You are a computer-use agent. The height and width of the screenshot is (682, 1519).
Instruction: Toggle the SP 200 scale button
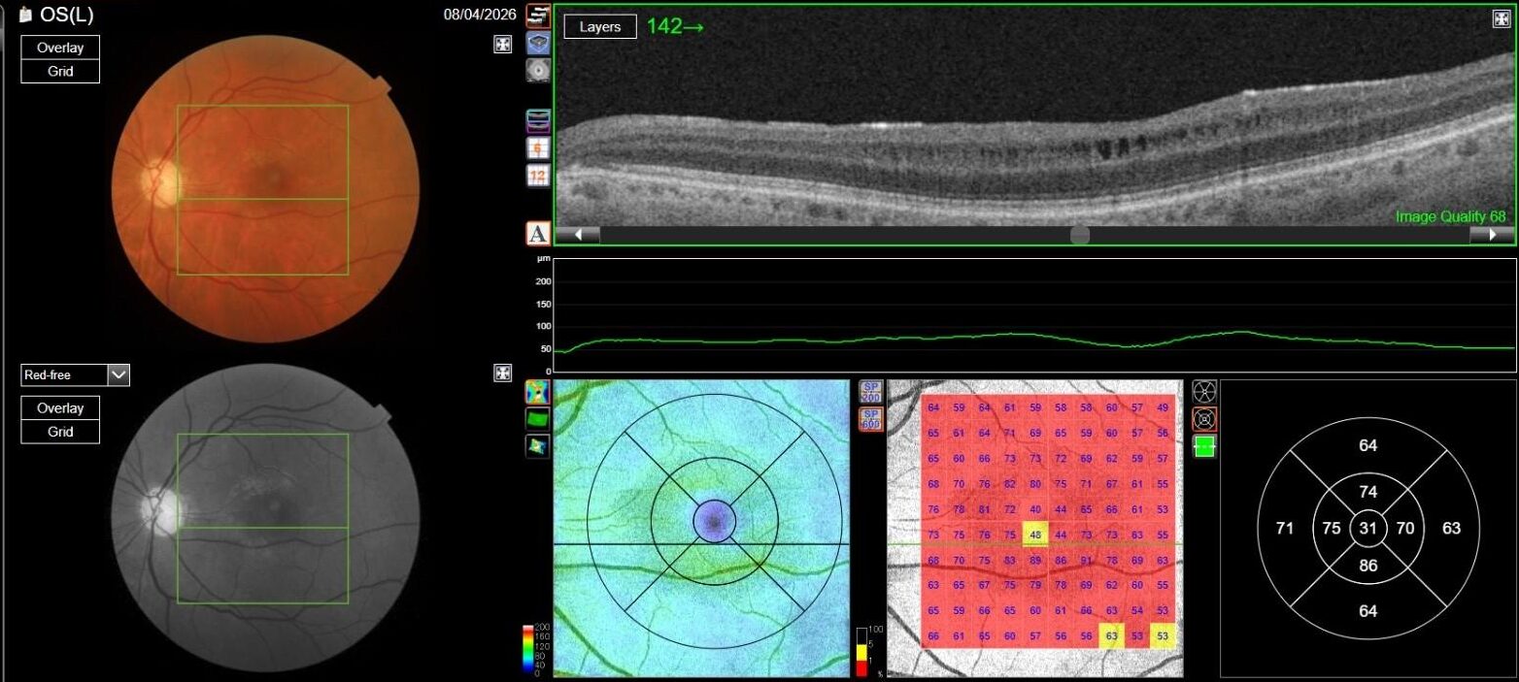[870, 391]
